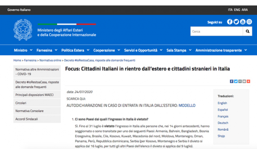Open Decreto #IoRestoaCasa sidebar item
257x155 pixels.
(x=37, y=85)
